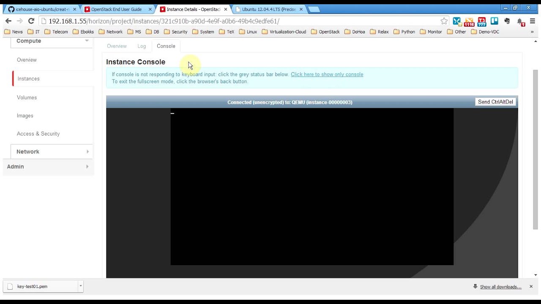
Task: Show bookmarks overflow chevron
Action: pos(533,32)
